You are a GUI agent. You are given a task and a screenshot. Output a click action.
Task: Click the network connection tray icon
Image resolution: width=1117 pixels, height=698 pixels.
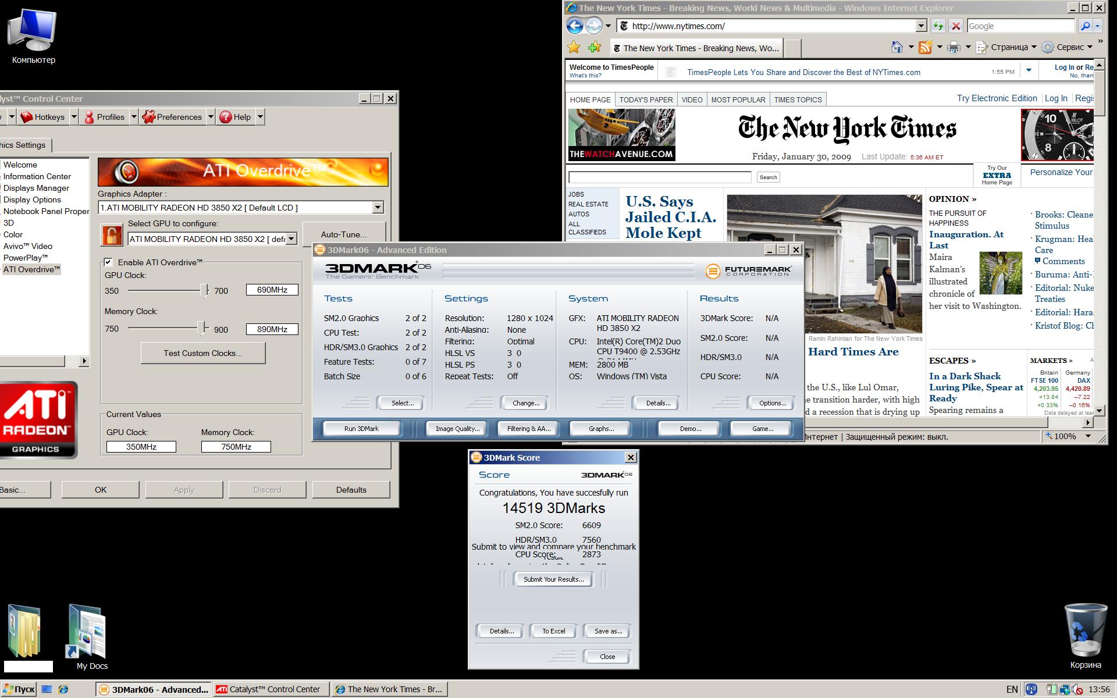[1065, 689]
